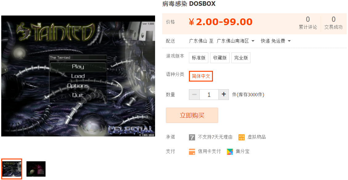
Task: Click the 立即购买 buy now button
Action: (x=192, y=115)
